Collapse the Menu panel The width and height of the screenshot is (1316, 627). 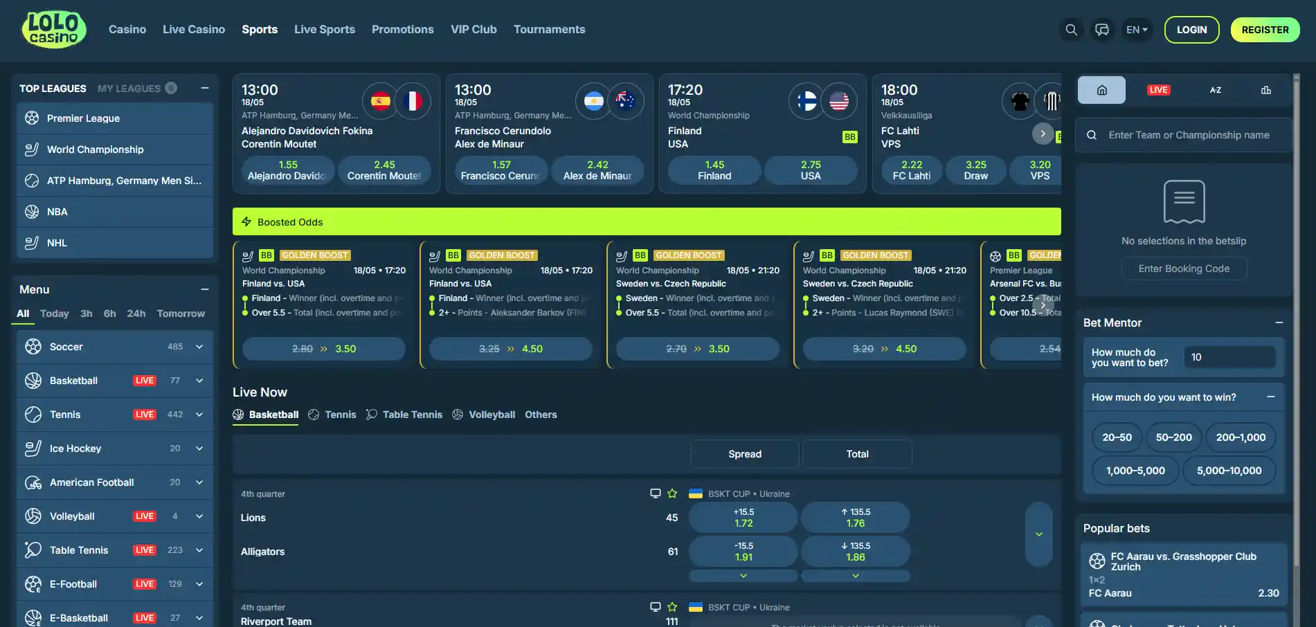[x=205, y=289]
